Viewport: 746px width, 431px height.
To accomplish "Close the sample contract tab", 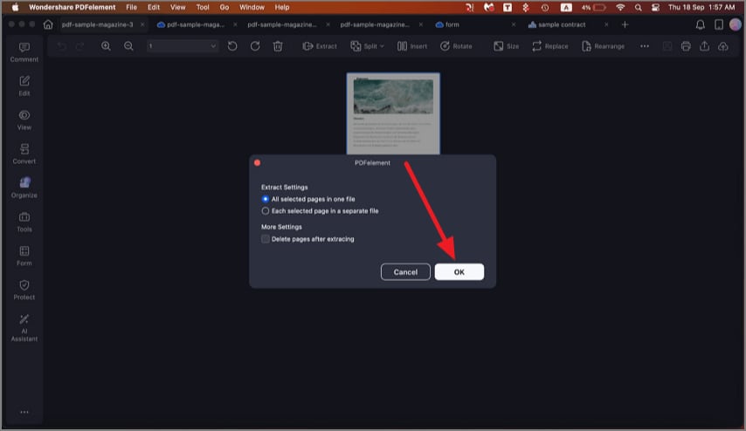I will 606,24.
